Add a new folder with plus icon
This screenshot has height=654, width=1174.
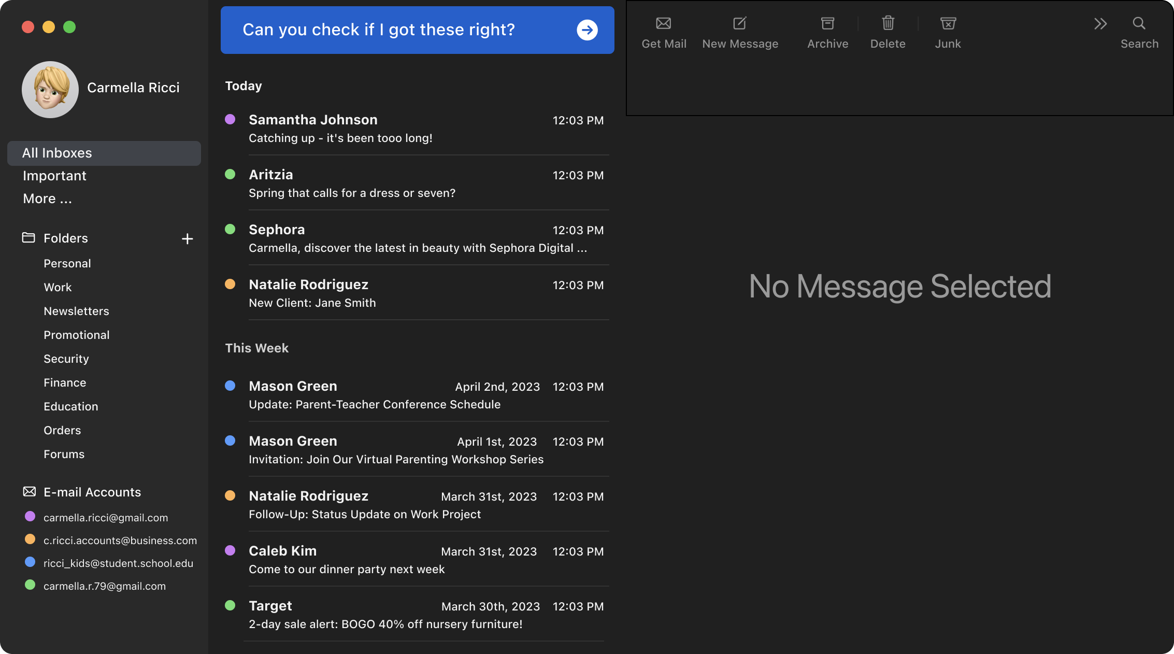click(x=188, y=238)
